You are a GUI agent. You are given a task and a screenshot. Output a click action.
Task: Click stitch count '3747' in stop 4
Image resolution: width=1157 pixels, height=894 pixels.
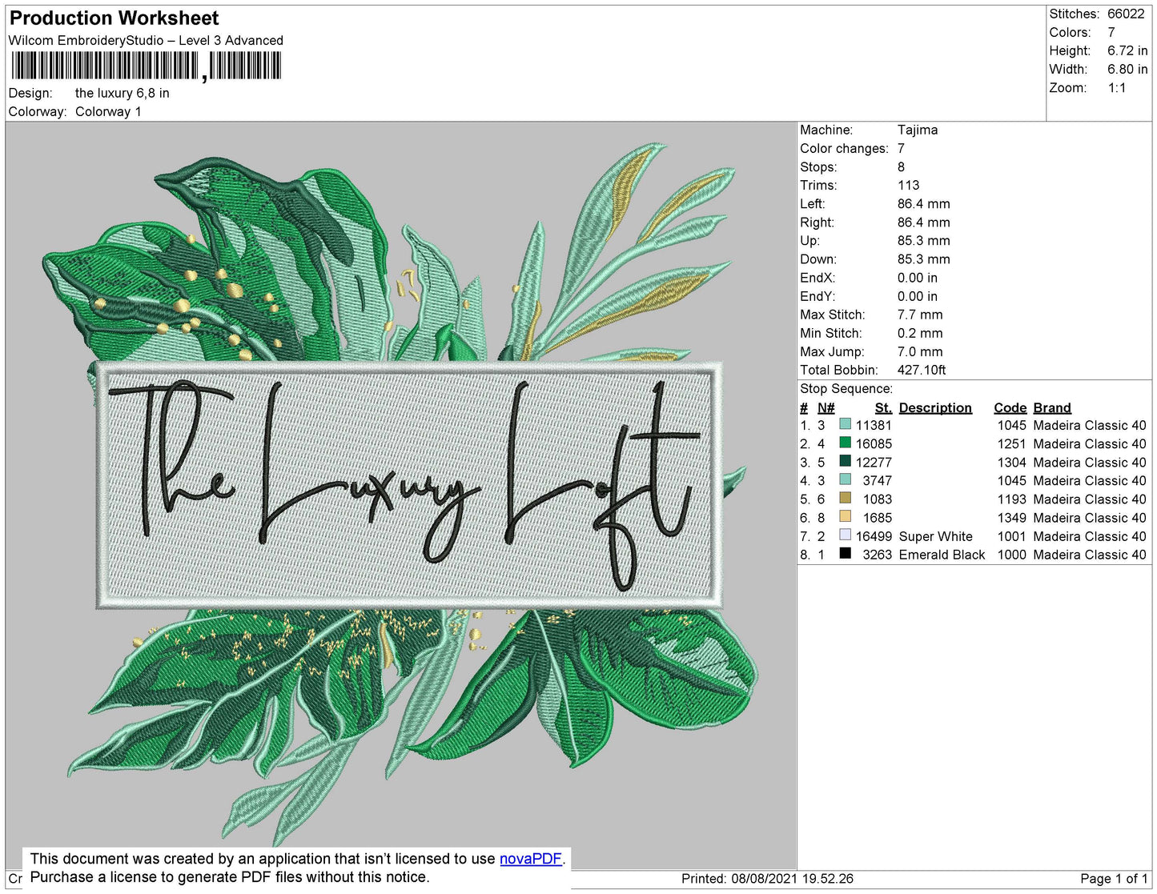877,480
